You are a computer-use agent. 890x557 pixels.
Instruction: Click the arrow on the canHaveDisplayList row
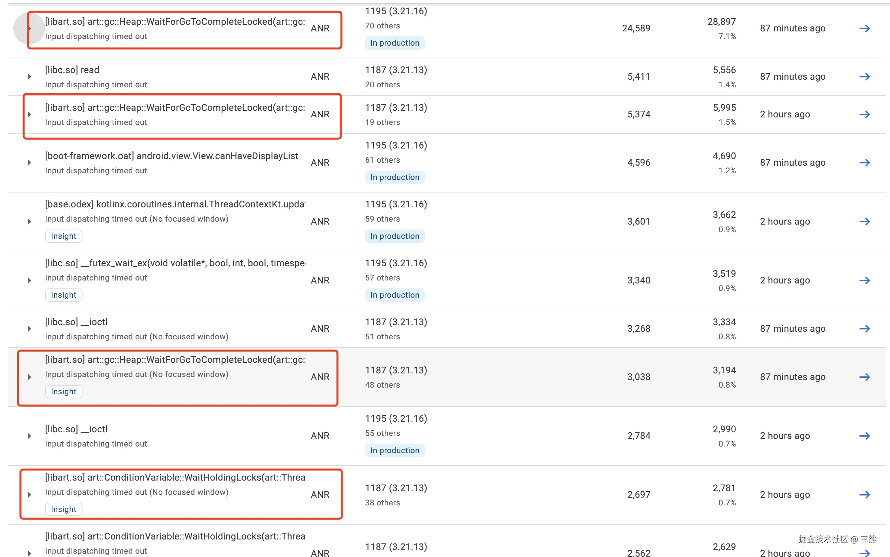864,162
